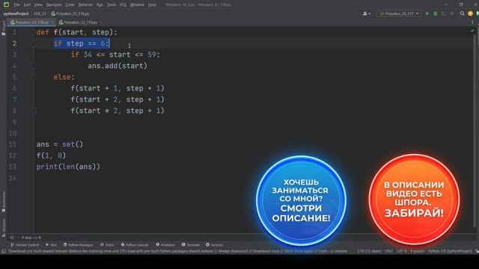Image resolution: width=479 pixels, height=269 pixels.
Task: Open the Tools menu
Action: [x=112, y=4]
